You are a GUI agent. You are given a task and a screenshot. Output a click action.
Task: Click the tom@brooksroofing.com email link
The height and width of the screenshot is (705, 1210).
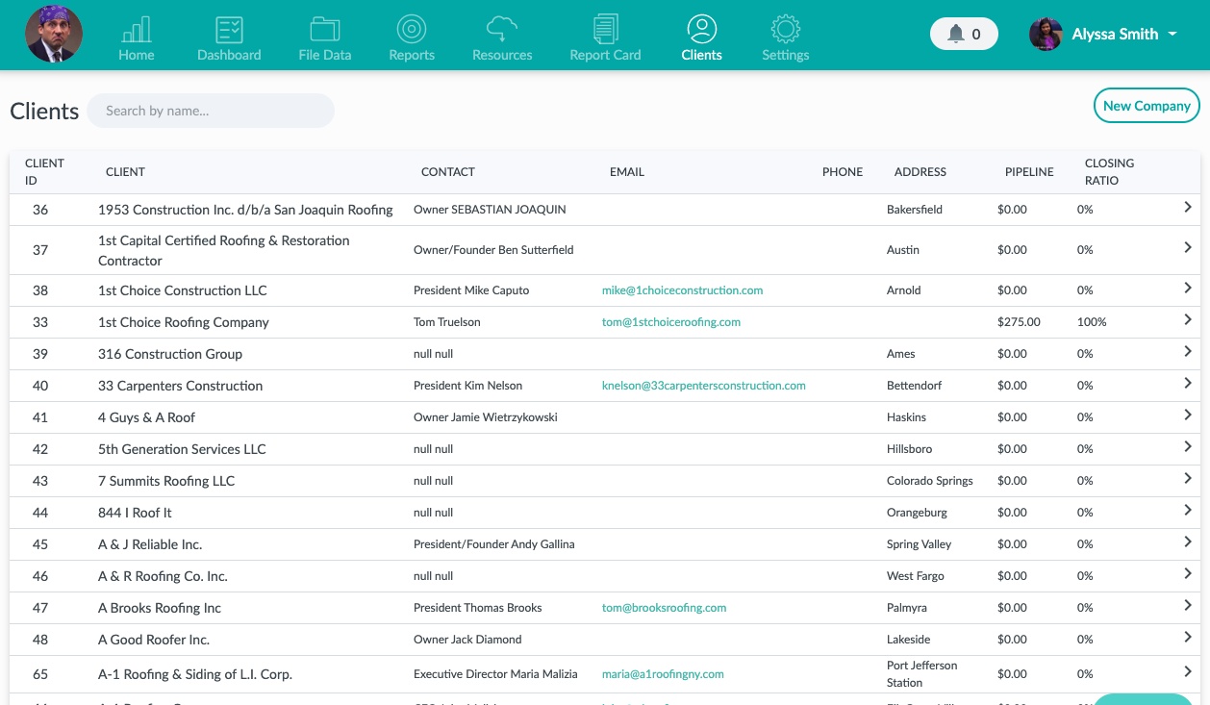click(664, 608)
